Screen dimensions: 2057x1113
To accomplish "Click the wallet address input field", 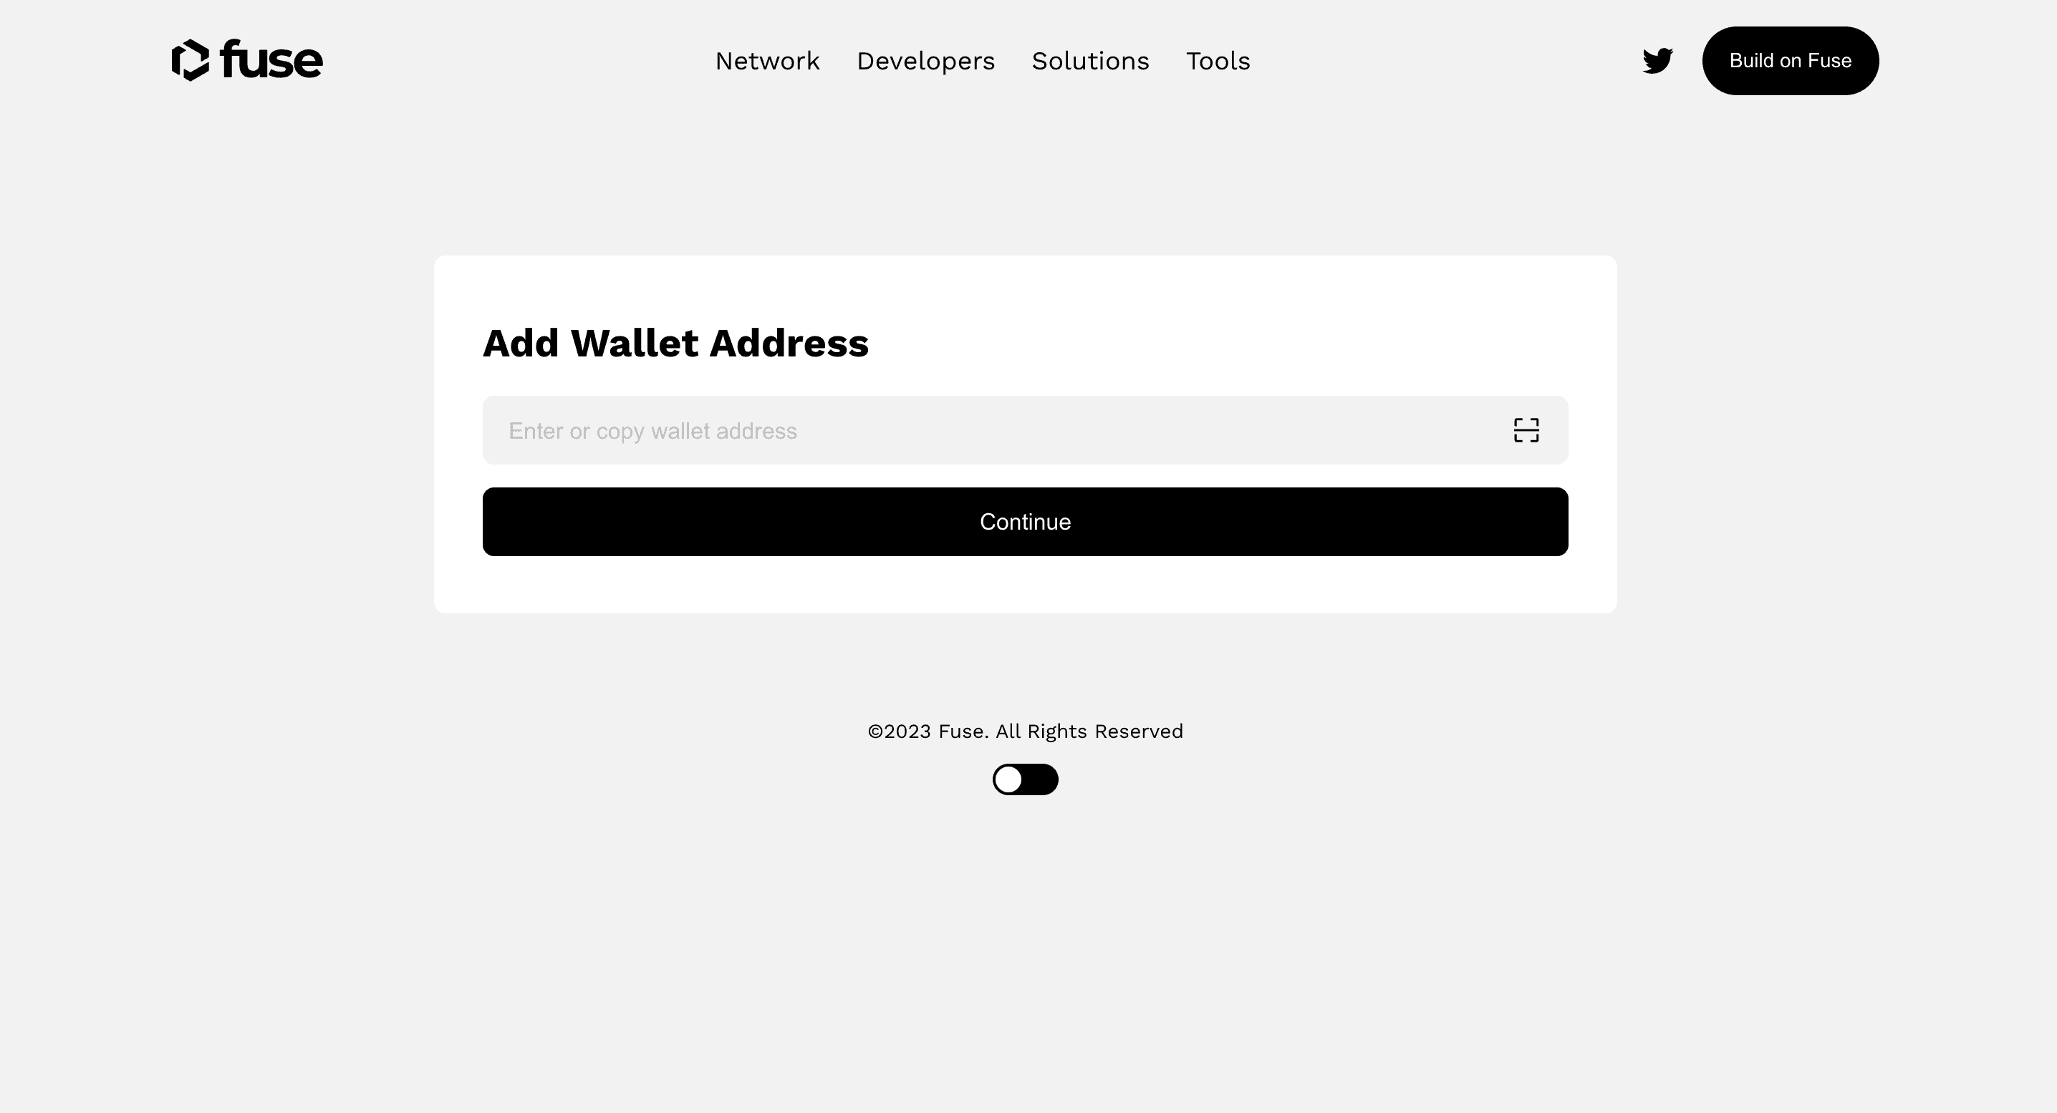I will (x=1026, y=430).
